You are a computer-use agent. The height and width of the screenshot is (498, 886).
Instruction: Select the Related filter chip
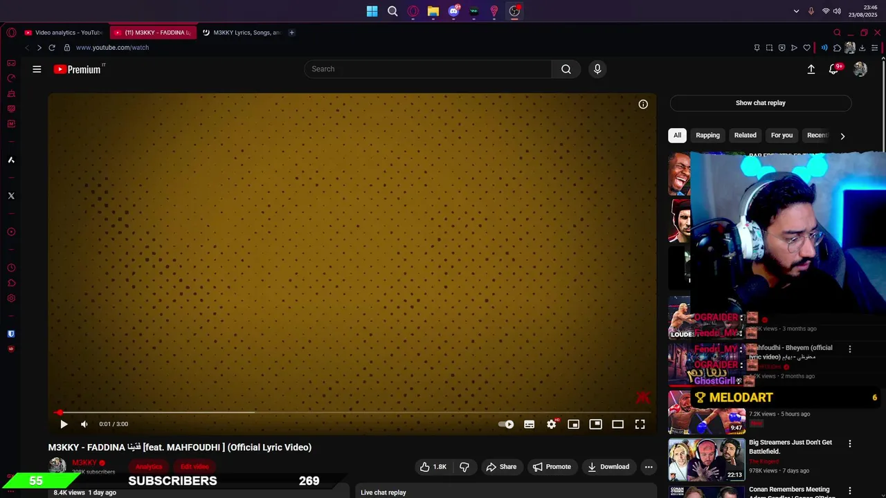pos(745,136)
